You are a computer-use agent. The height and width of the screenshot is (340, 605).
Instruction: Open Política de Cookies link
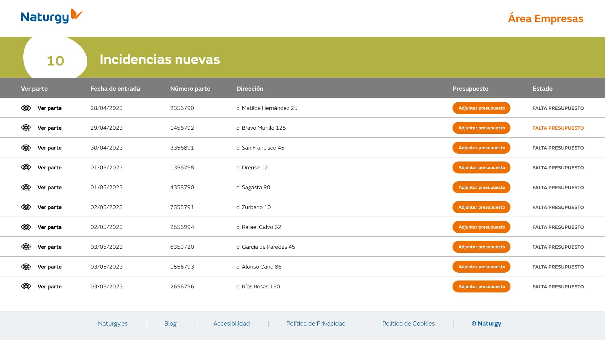point(408,324)
